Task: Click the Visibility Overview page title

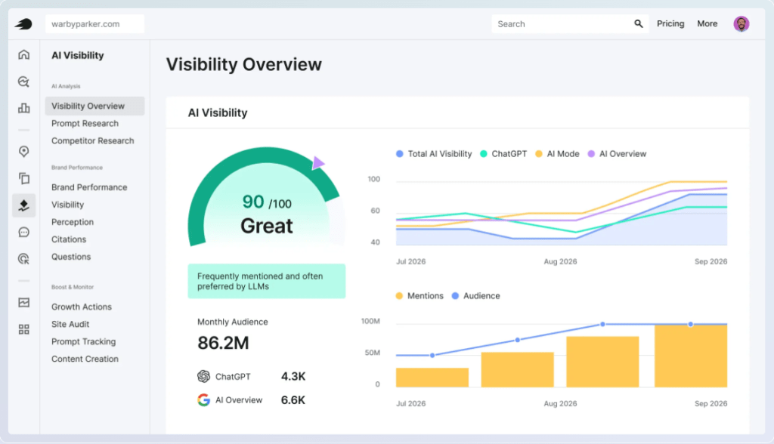Action: coord(244,65)
